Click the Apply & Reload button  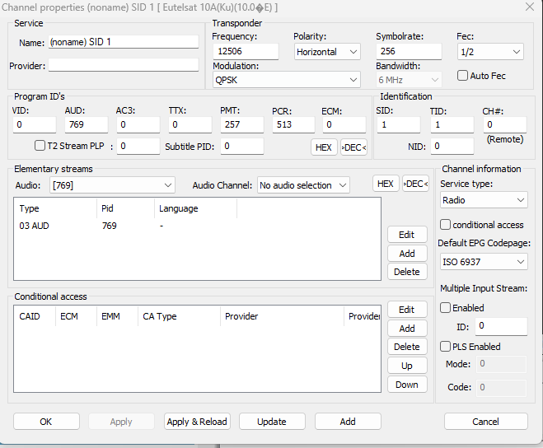(x=197, y=422)
